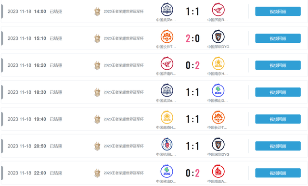The width and height of the screenshot is (308, 186).
Task: Click the trophy icon in the 14:00 row
Action: (97, 12)
